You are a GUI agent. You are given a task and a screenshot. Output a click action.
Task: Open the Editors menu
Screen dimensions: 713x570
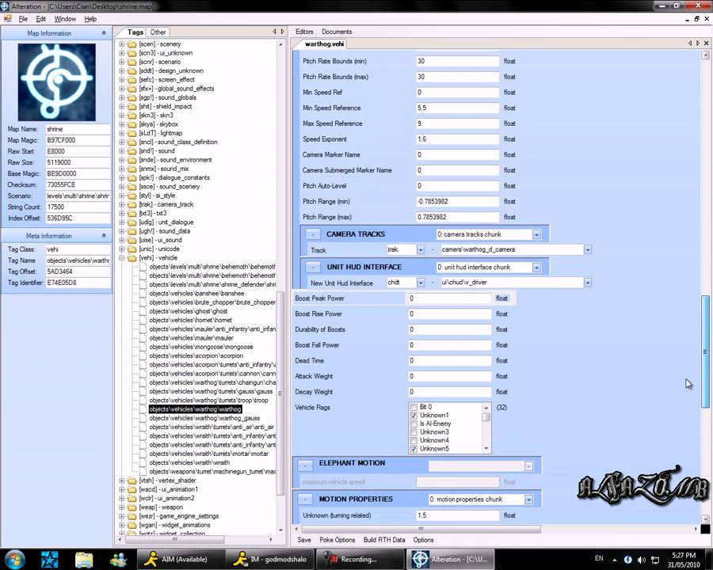(x=304, y=32)
